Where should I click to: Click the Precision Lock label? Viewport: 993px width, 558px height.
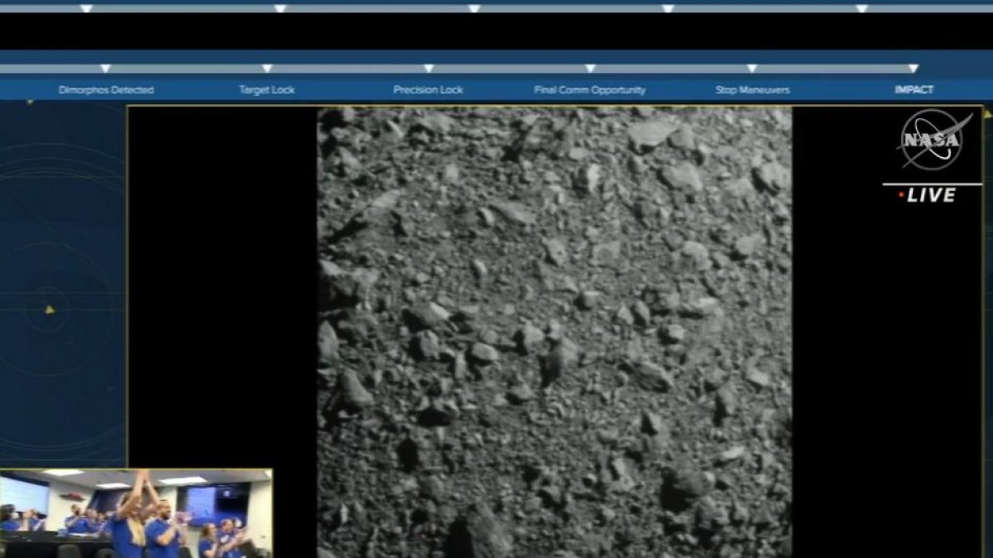(x=428, y=89)
